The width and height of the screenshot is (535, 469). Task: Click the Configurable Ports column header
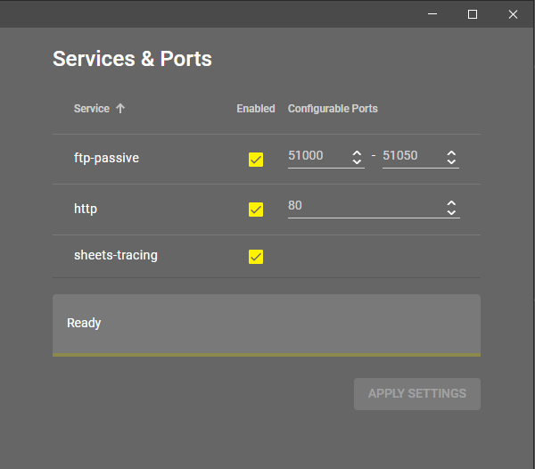(x=333, y=109)
